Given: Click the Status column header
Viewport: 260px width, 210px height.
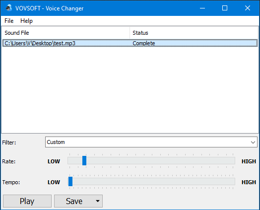Looking at the screenshot, I should (x=194, y=33).
